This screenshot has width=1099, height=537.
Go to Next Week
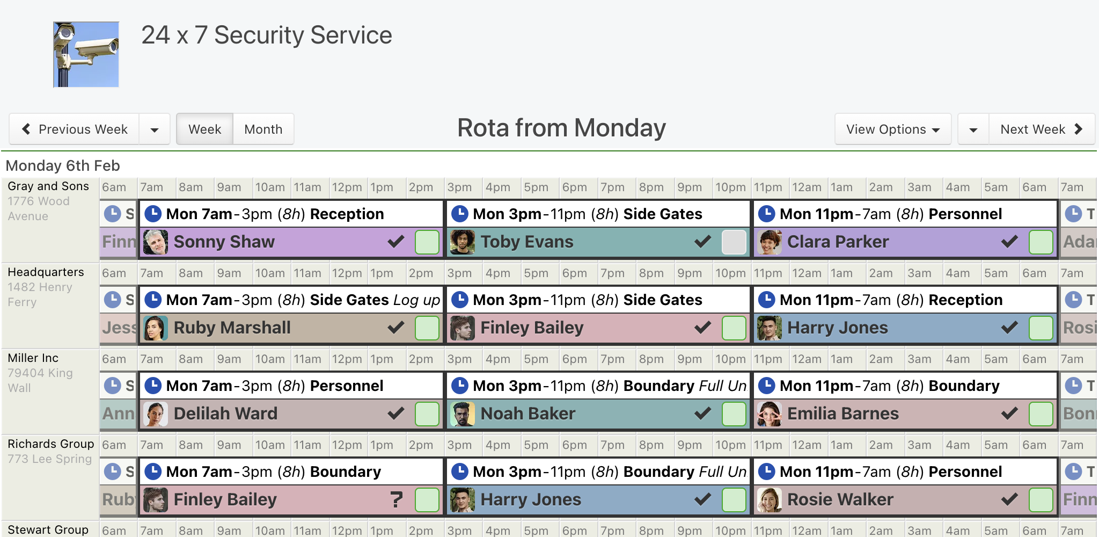point(1041,129)
